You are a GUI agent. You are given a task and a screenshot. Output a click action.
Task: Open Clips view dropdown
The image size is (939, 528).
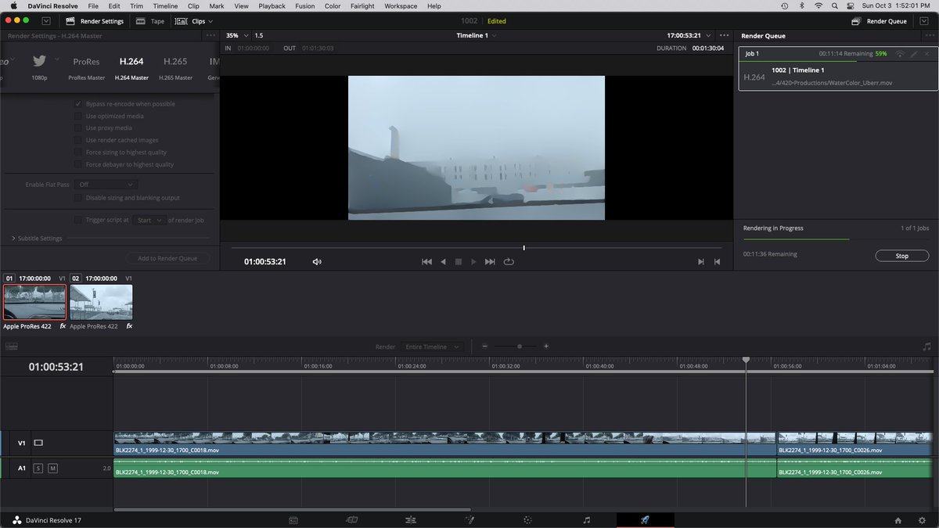[194, 21]
